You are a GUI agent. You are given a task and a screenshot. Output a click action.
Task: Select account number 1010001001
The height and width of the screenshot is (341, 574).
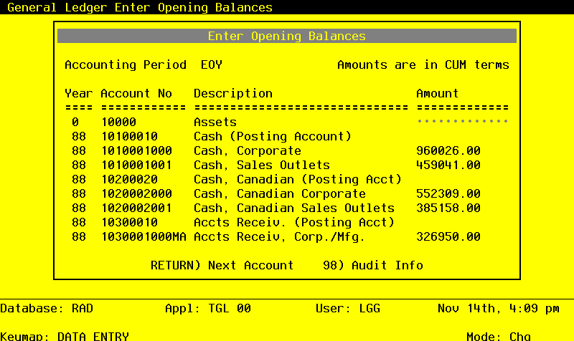(136, 165)
